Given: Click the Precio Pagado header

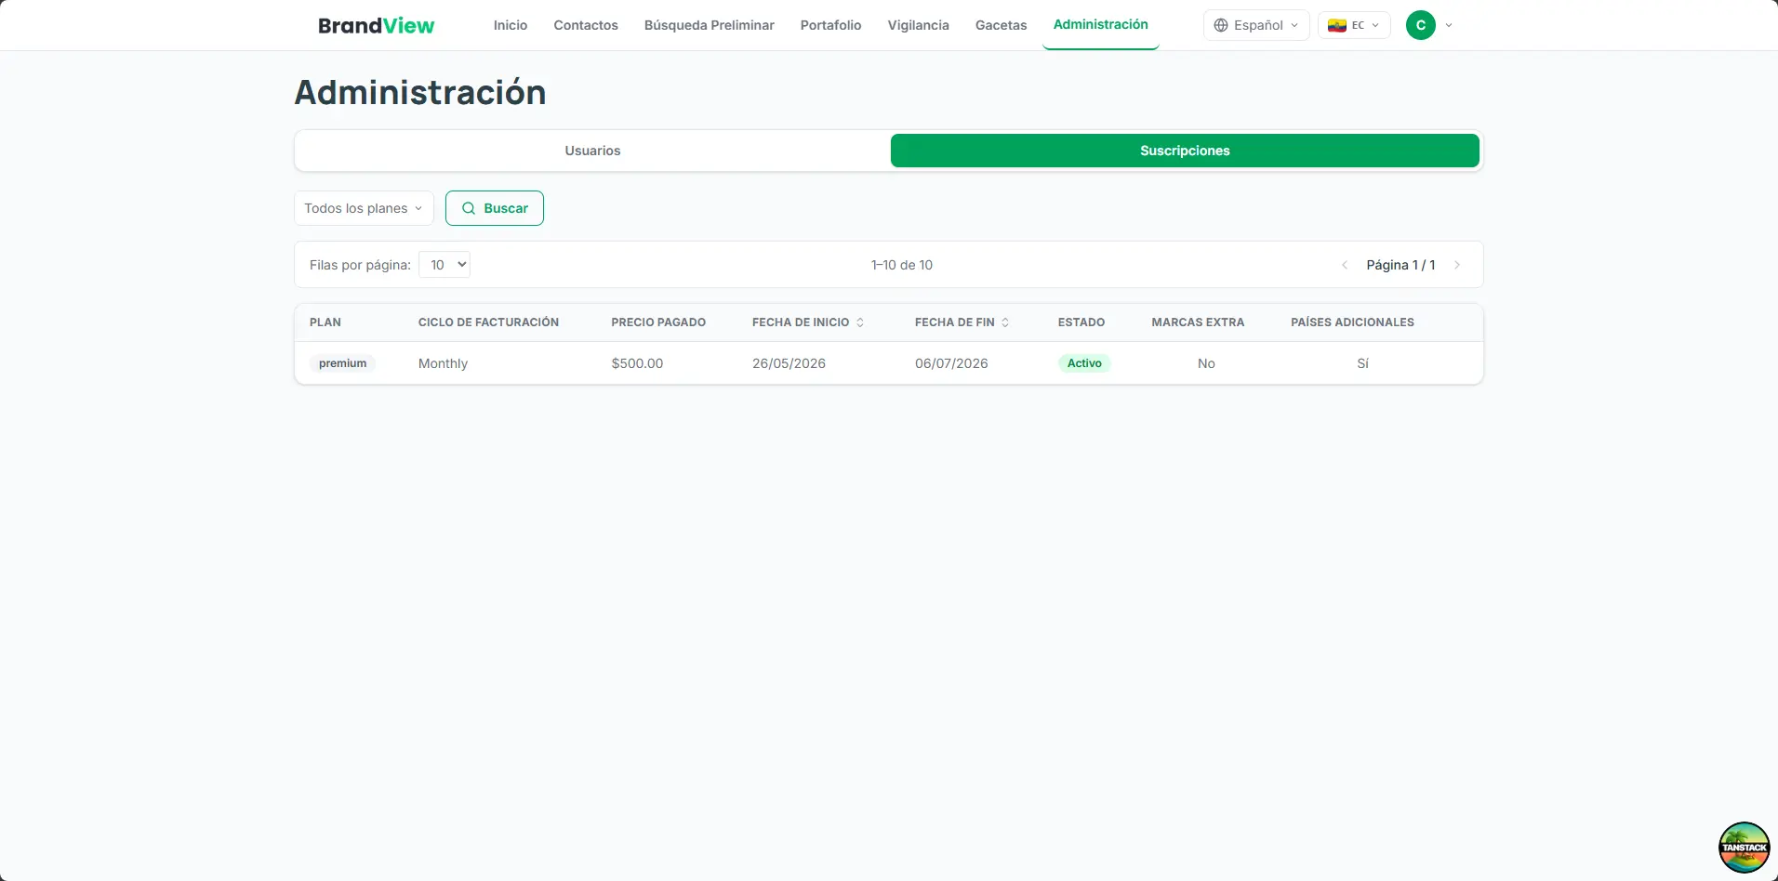Looking at the screenshot, I should (658, 322).
